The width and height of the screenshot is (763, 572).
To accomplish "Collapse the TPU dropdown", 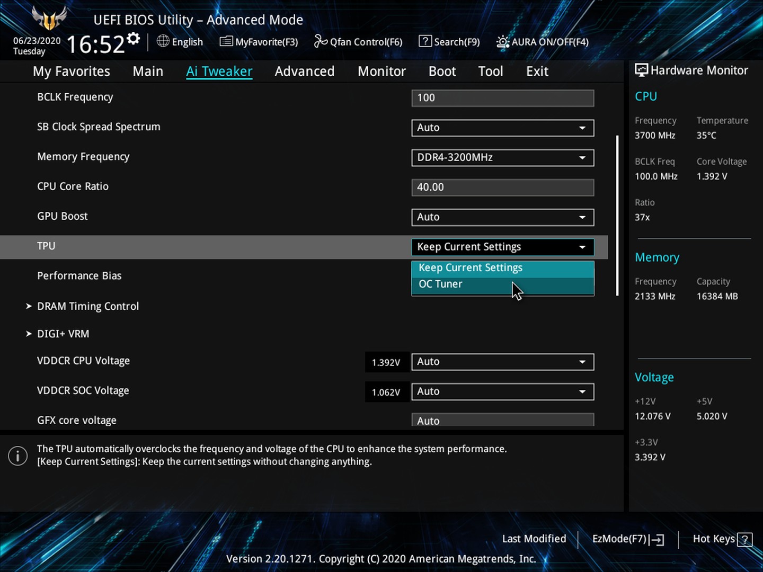I will 503,247.
